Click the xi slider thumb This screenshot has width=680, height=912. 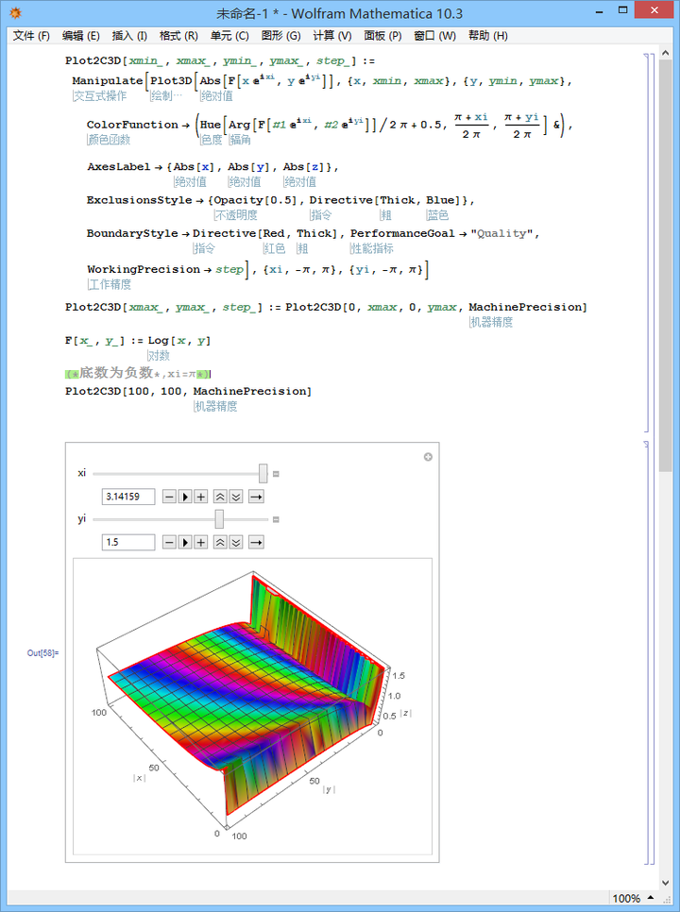tap(263, 473)
